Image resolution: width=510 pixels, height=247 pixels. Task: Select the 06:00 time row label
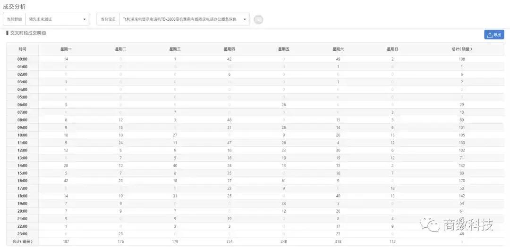[23, 105]
